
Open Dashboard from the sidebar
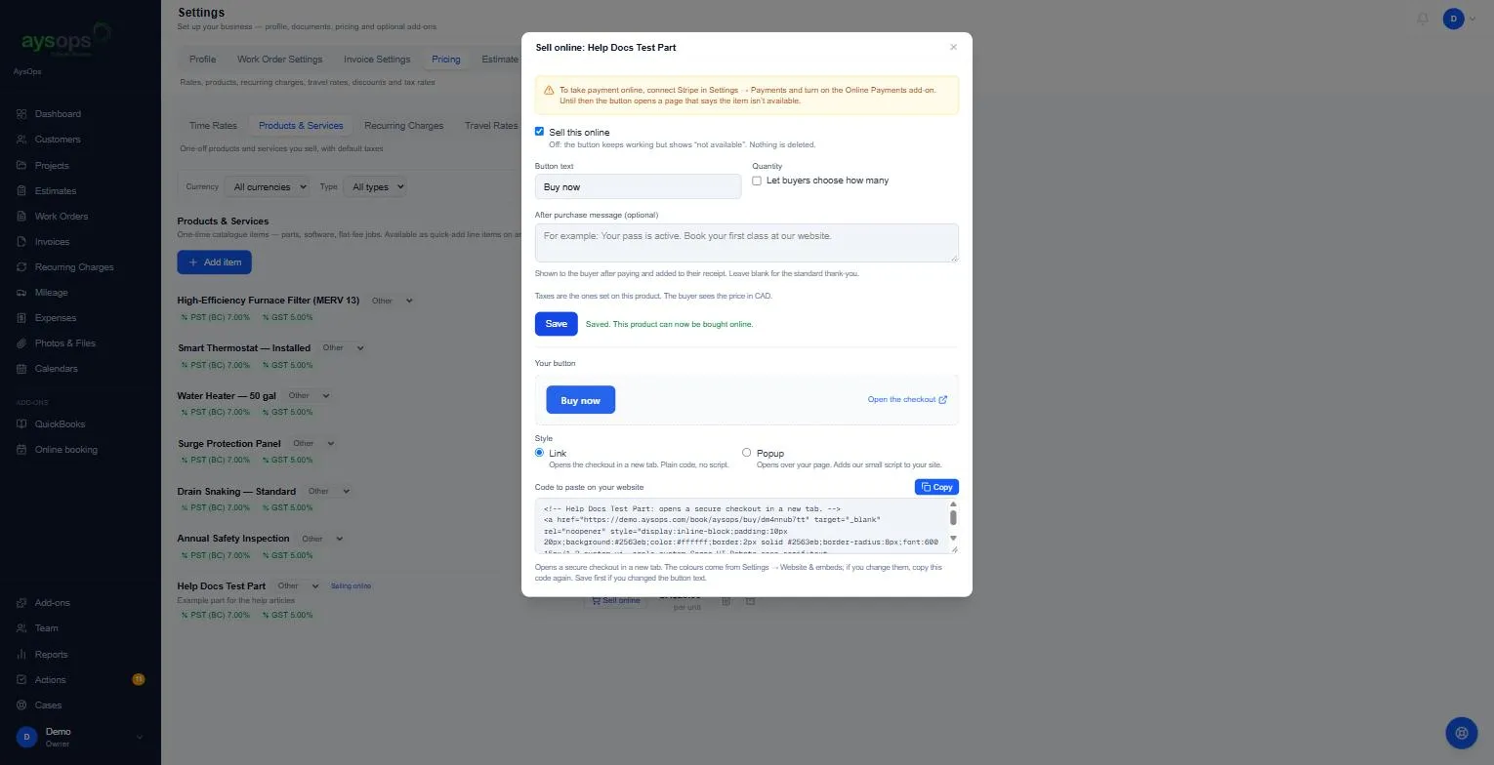(58, 114)
